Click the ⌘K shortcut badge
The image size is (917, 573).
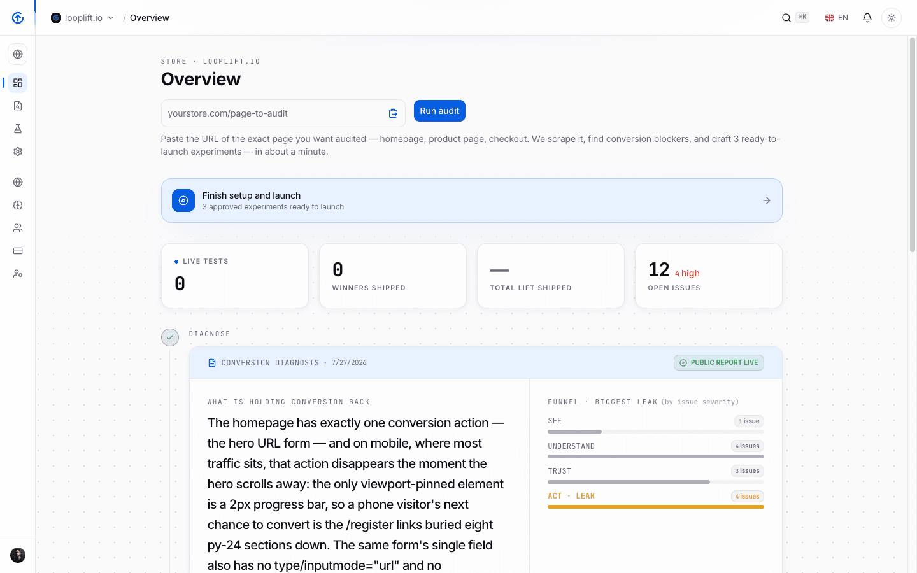(802, 18)
